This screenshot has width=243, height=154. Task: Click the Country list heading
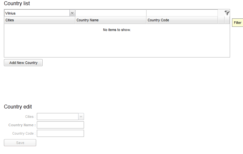pyautogui.click(x=17, y=4)
